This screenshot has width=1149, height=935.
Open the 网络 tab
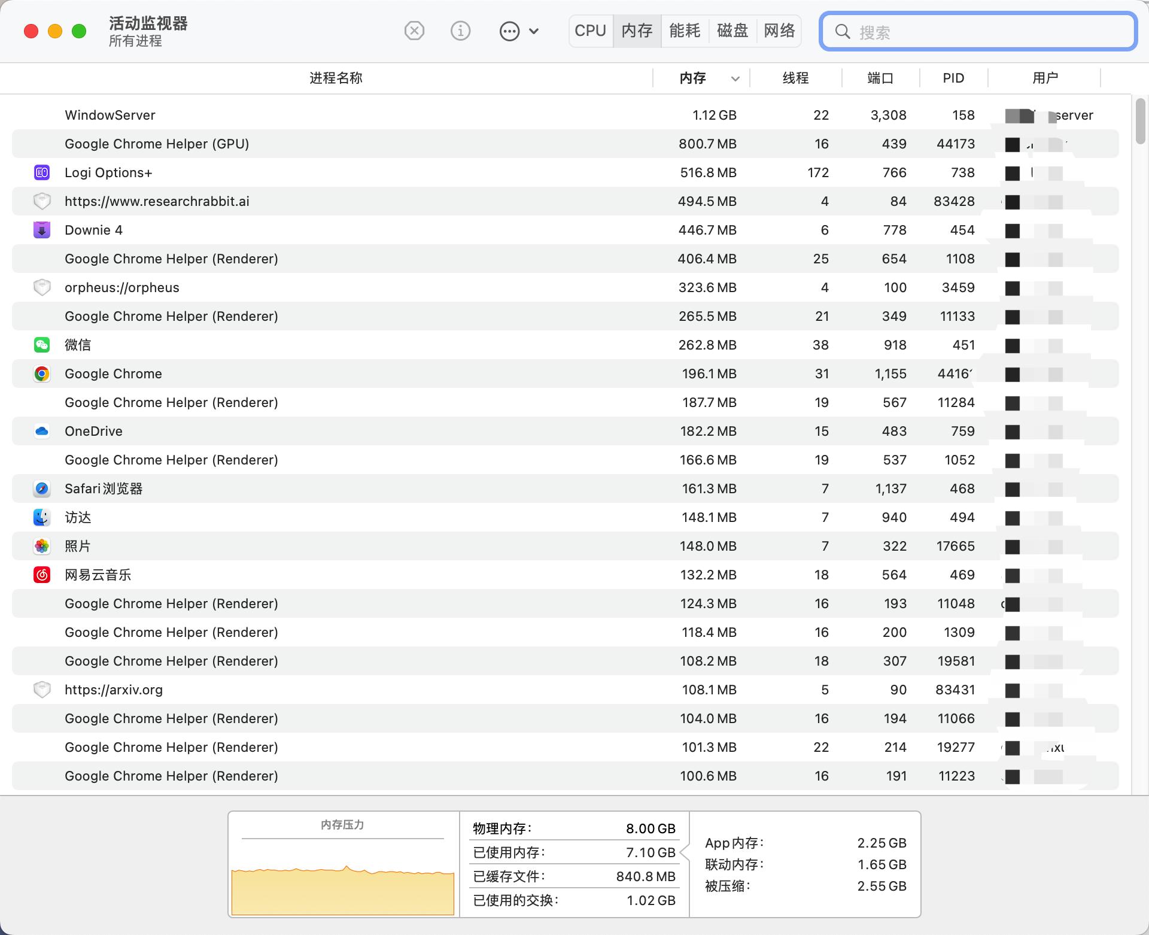pos(779,31)
